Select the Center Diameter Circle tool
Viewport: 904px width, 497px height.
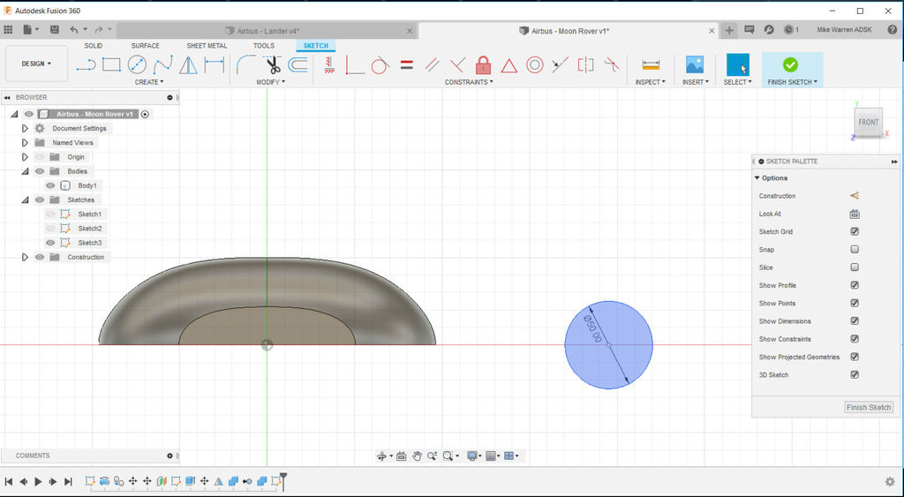(x=137, y=64)
